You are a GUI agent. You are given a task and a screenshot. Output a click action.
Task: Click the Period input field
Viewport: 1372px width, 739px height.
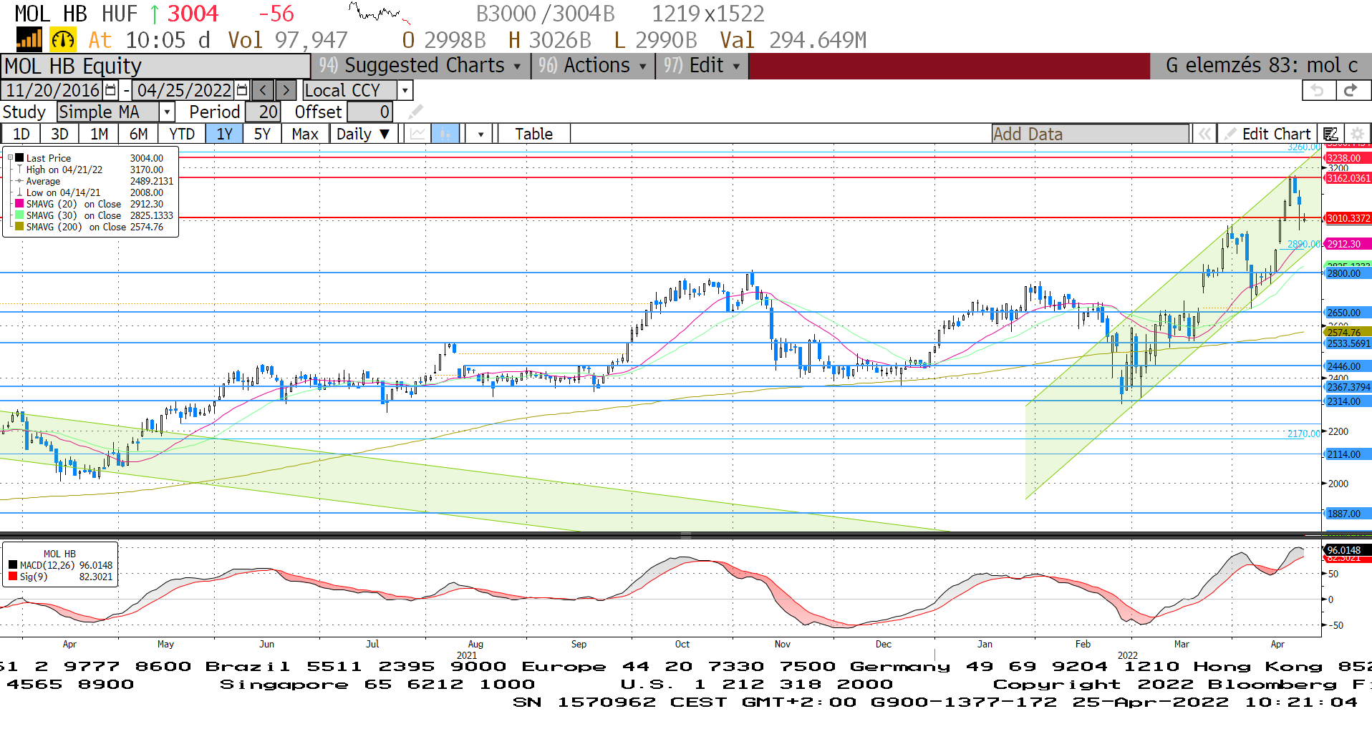(263, 112)
